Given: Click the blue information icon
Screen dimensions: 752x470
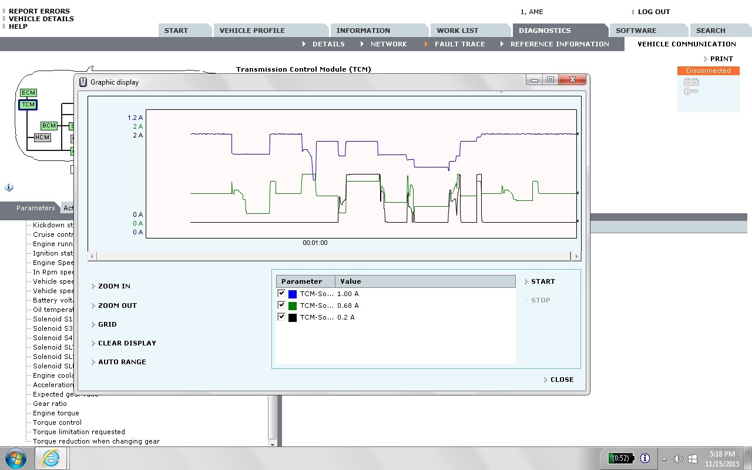Looking at the screenshot, I should (9, 188).
